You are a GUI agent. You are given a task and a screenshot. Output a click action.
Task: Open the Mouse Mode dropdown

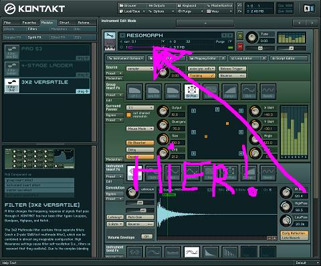tap(140, 129)
